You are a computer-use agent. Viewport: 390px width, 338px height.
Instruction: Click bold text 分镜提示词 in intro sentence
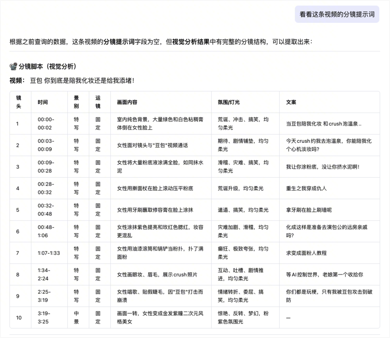119,42
